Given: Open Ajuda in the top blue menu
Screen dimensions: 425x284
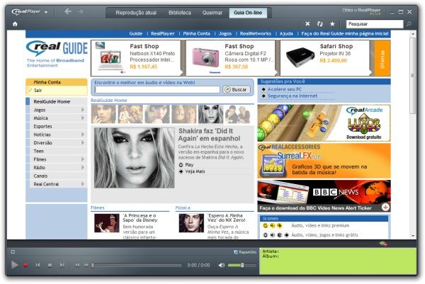Looking at the screenshot, I should coord(286,33).
